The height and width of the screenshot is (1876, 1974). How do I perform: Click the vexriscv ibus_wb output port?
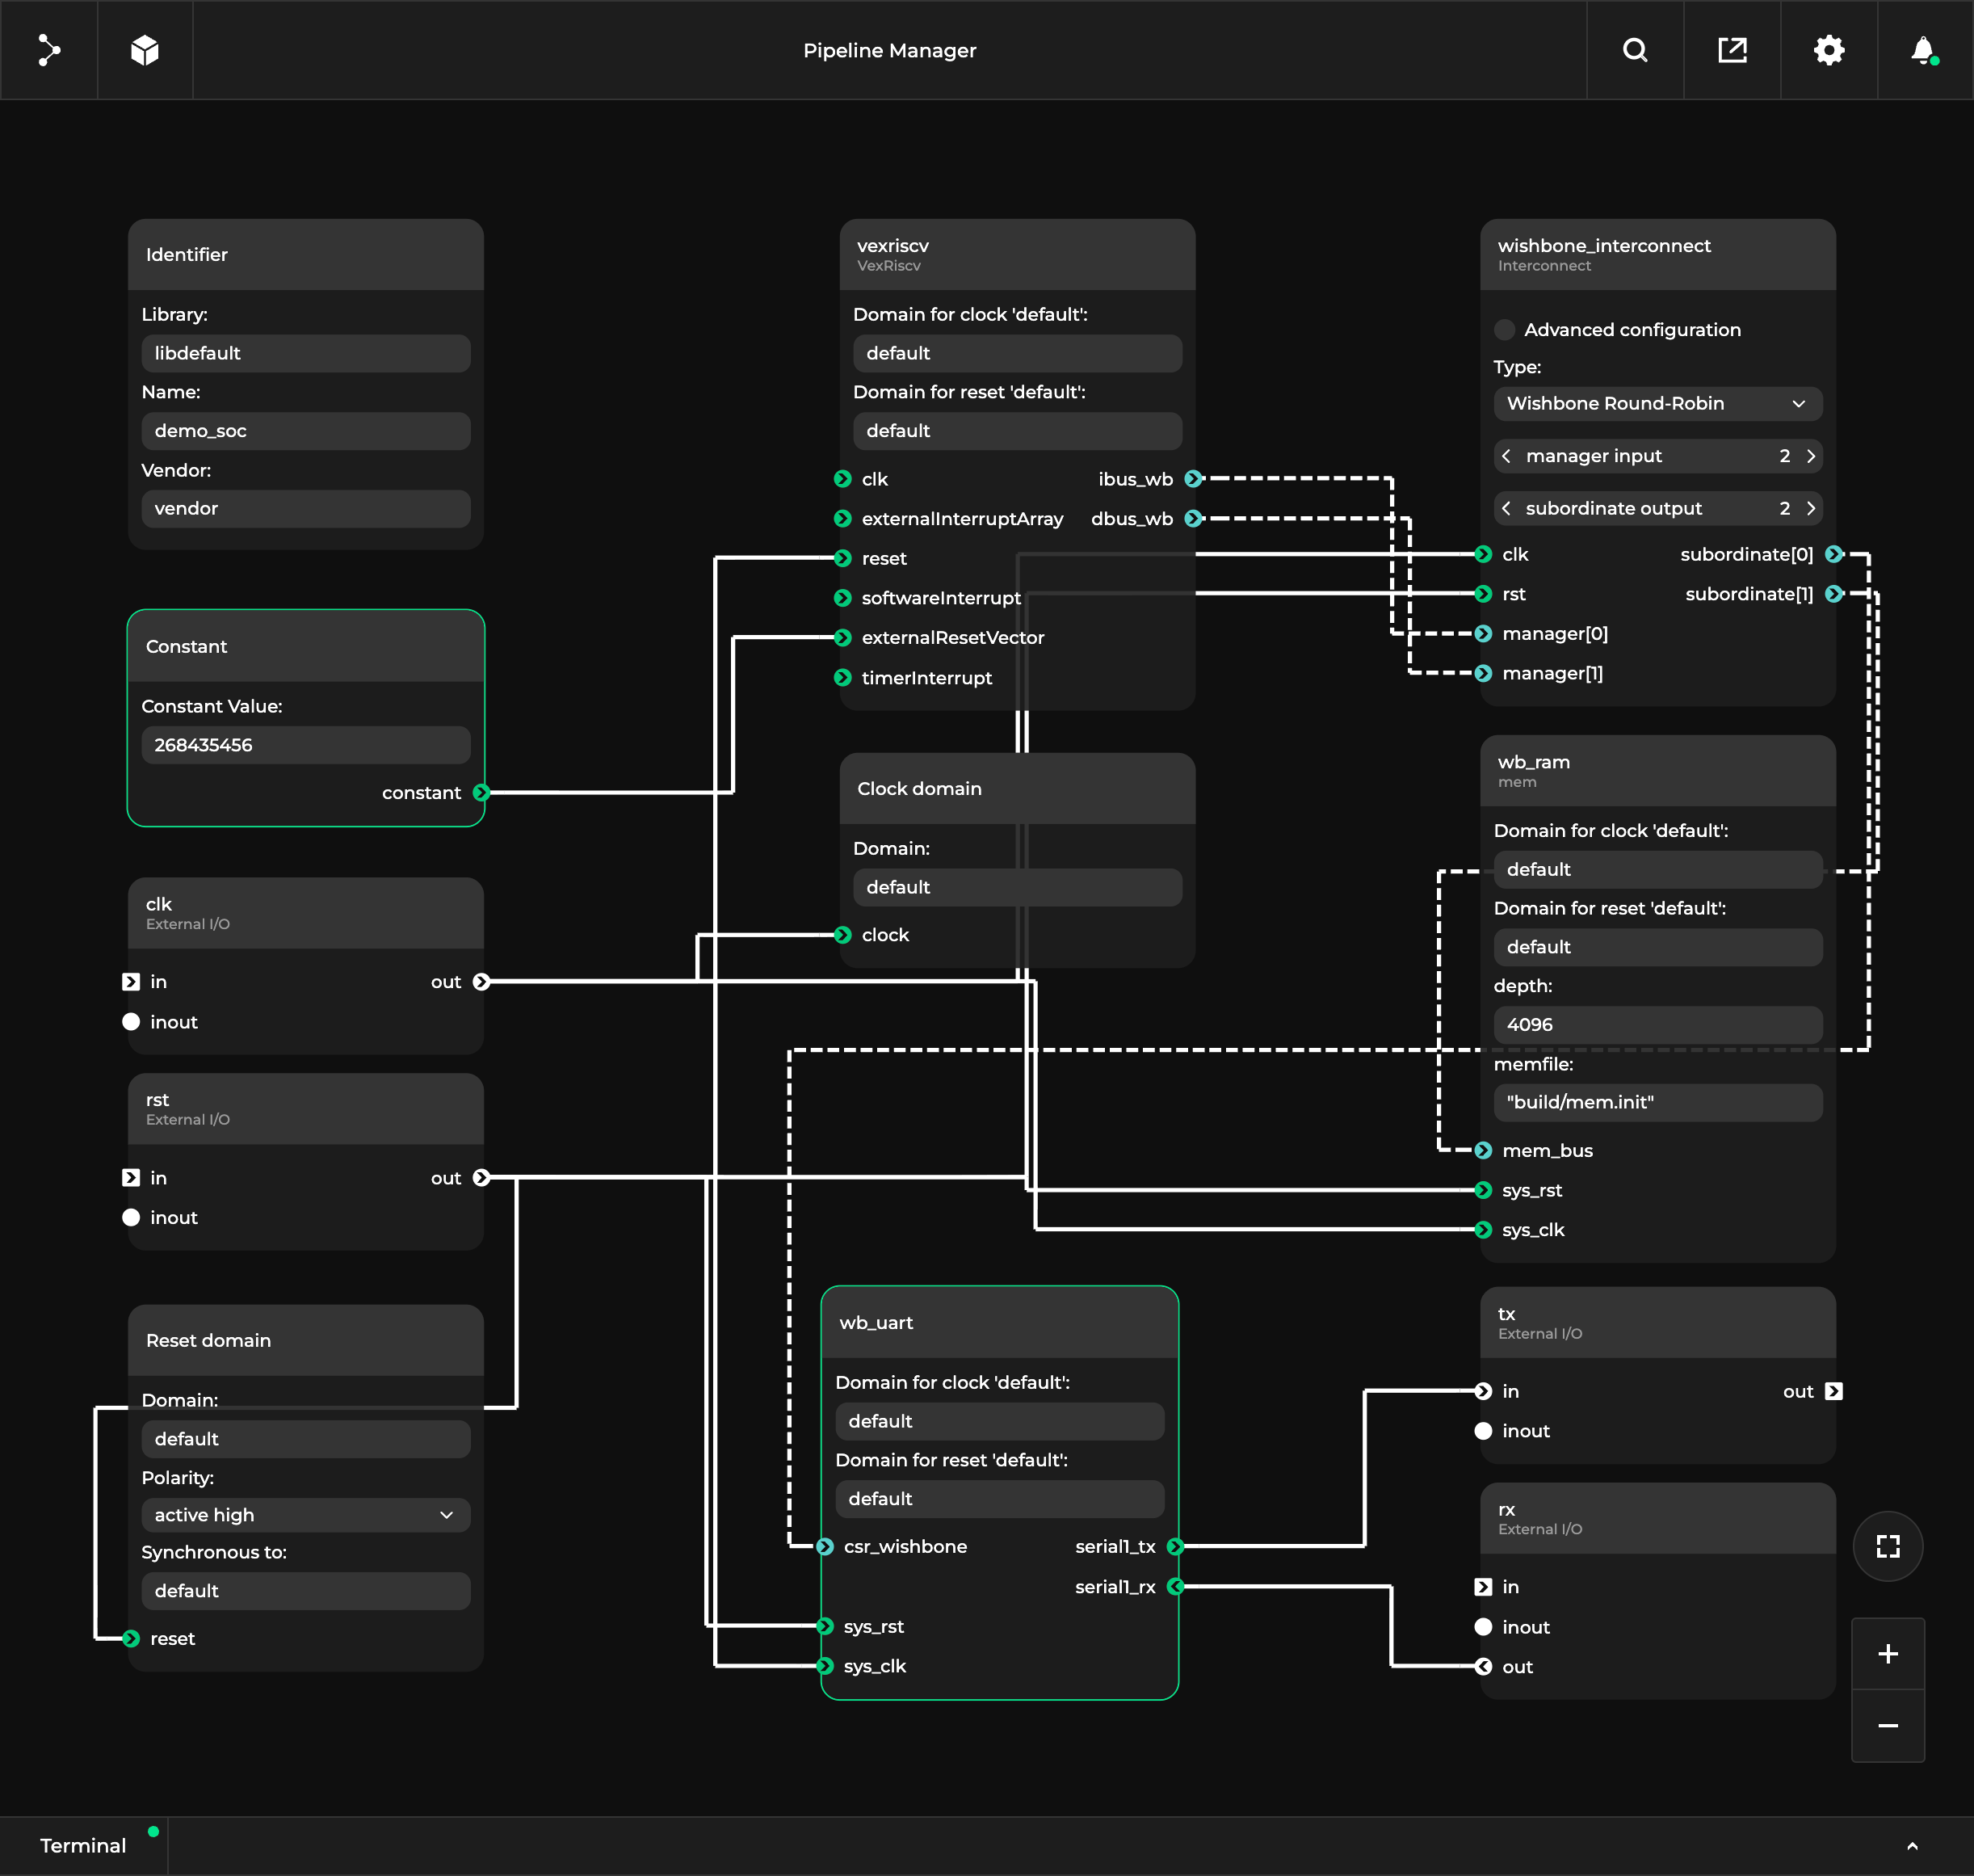tap(1194, 479)
